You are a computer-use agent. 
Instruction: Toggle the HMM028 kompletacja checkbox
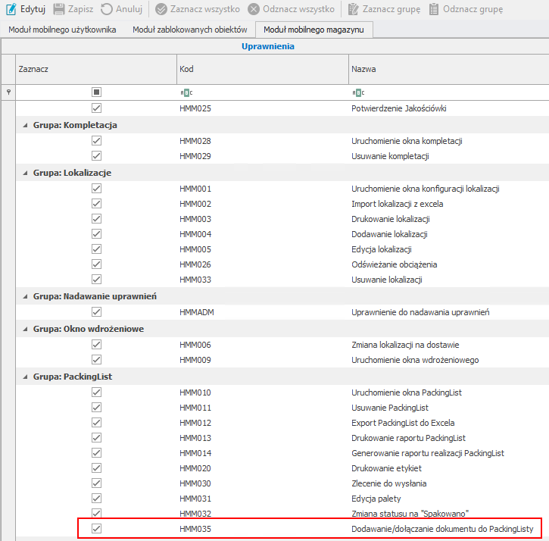[x=96, y=141]
